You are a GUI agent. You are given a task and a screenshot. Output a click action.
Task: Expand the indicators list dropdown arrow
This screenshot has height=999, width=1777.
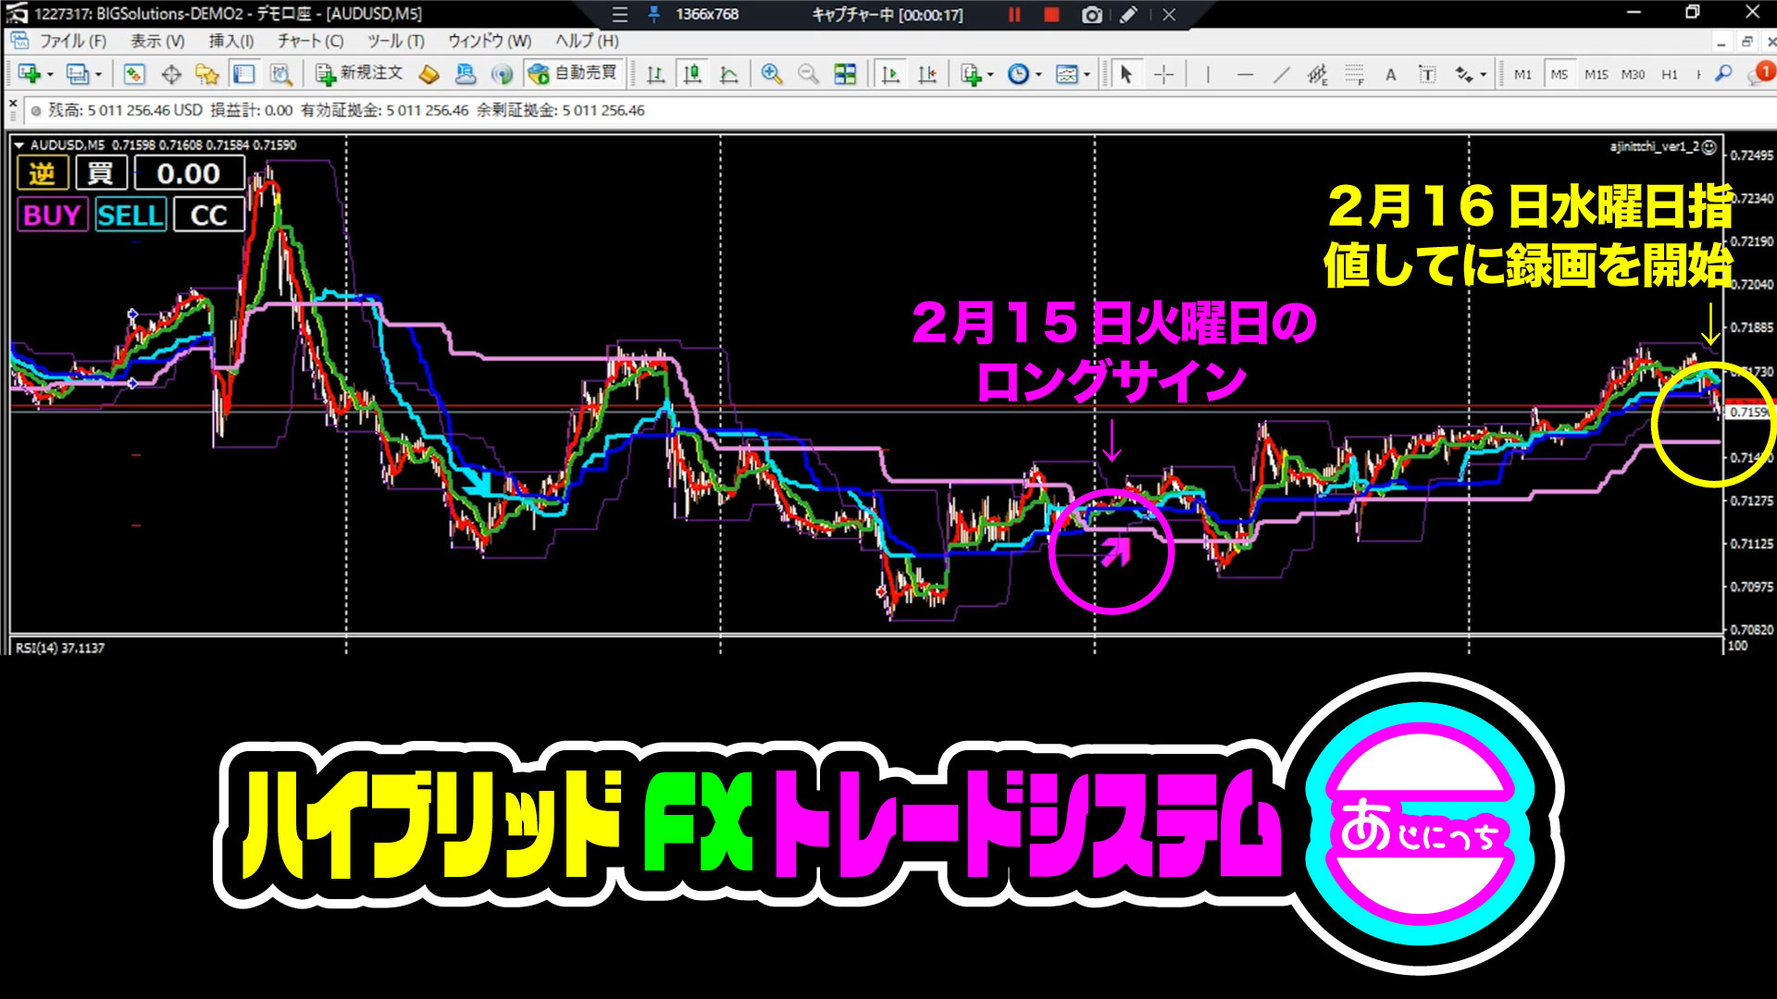coord(990,74)
